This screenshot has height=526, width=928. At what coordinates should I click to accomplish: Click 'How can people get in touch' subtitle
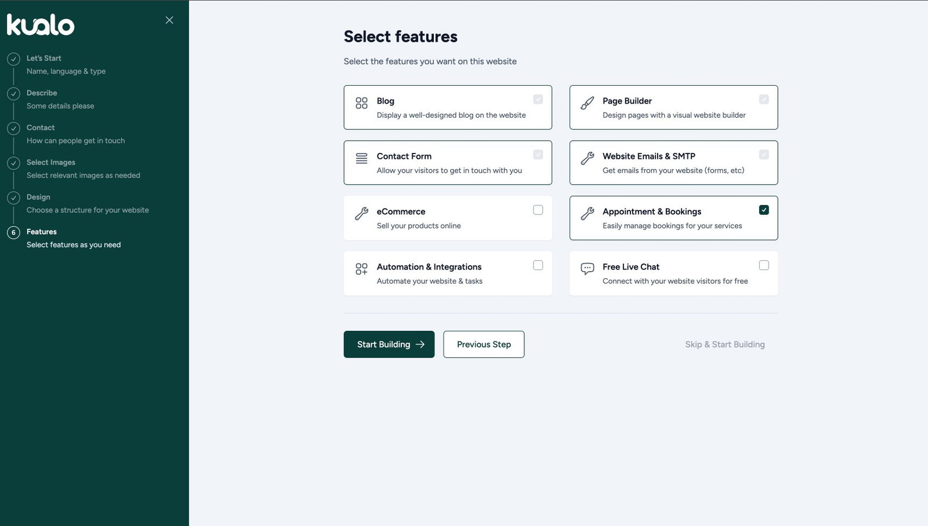(x=76, y=141)
